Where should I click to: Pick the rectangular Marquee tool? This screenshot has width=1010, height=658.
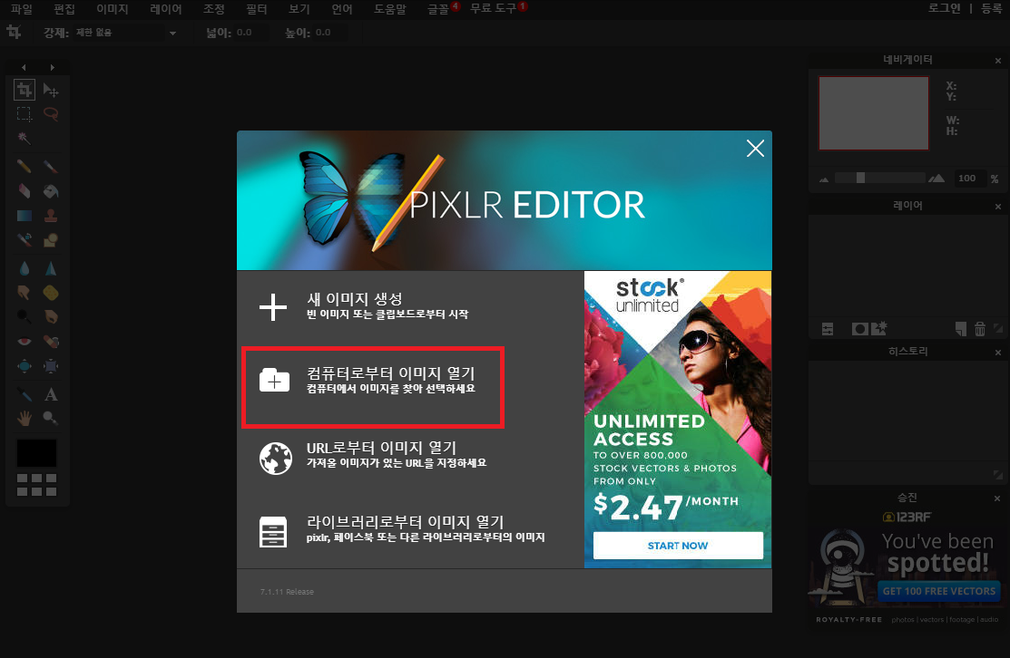click(x=25, y=114)
